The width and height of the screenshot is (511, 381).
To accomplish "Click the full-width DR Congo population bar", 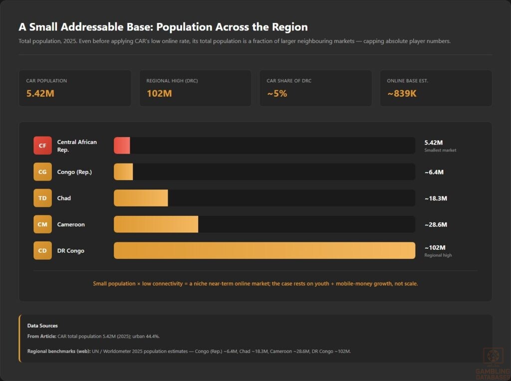I will pos(264,250).
